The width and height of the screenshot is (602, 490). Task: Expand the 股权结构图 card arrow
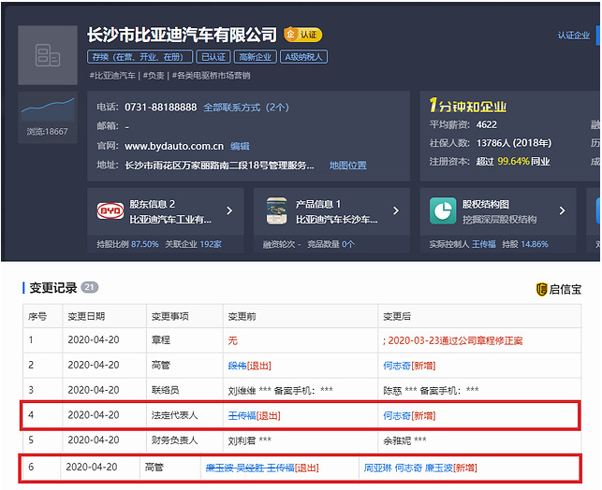tap(562, 210)
